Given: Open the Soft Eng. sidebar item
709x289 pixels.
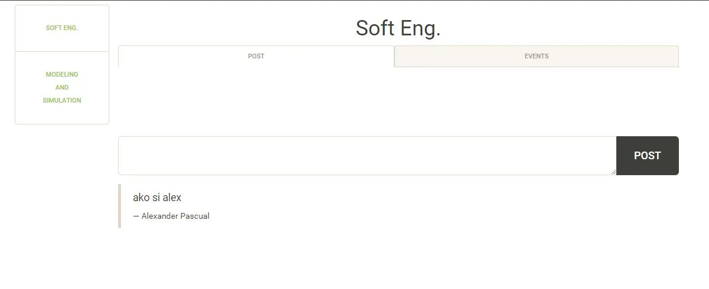Looking at the screenshot, I should [x=62, y=28].
